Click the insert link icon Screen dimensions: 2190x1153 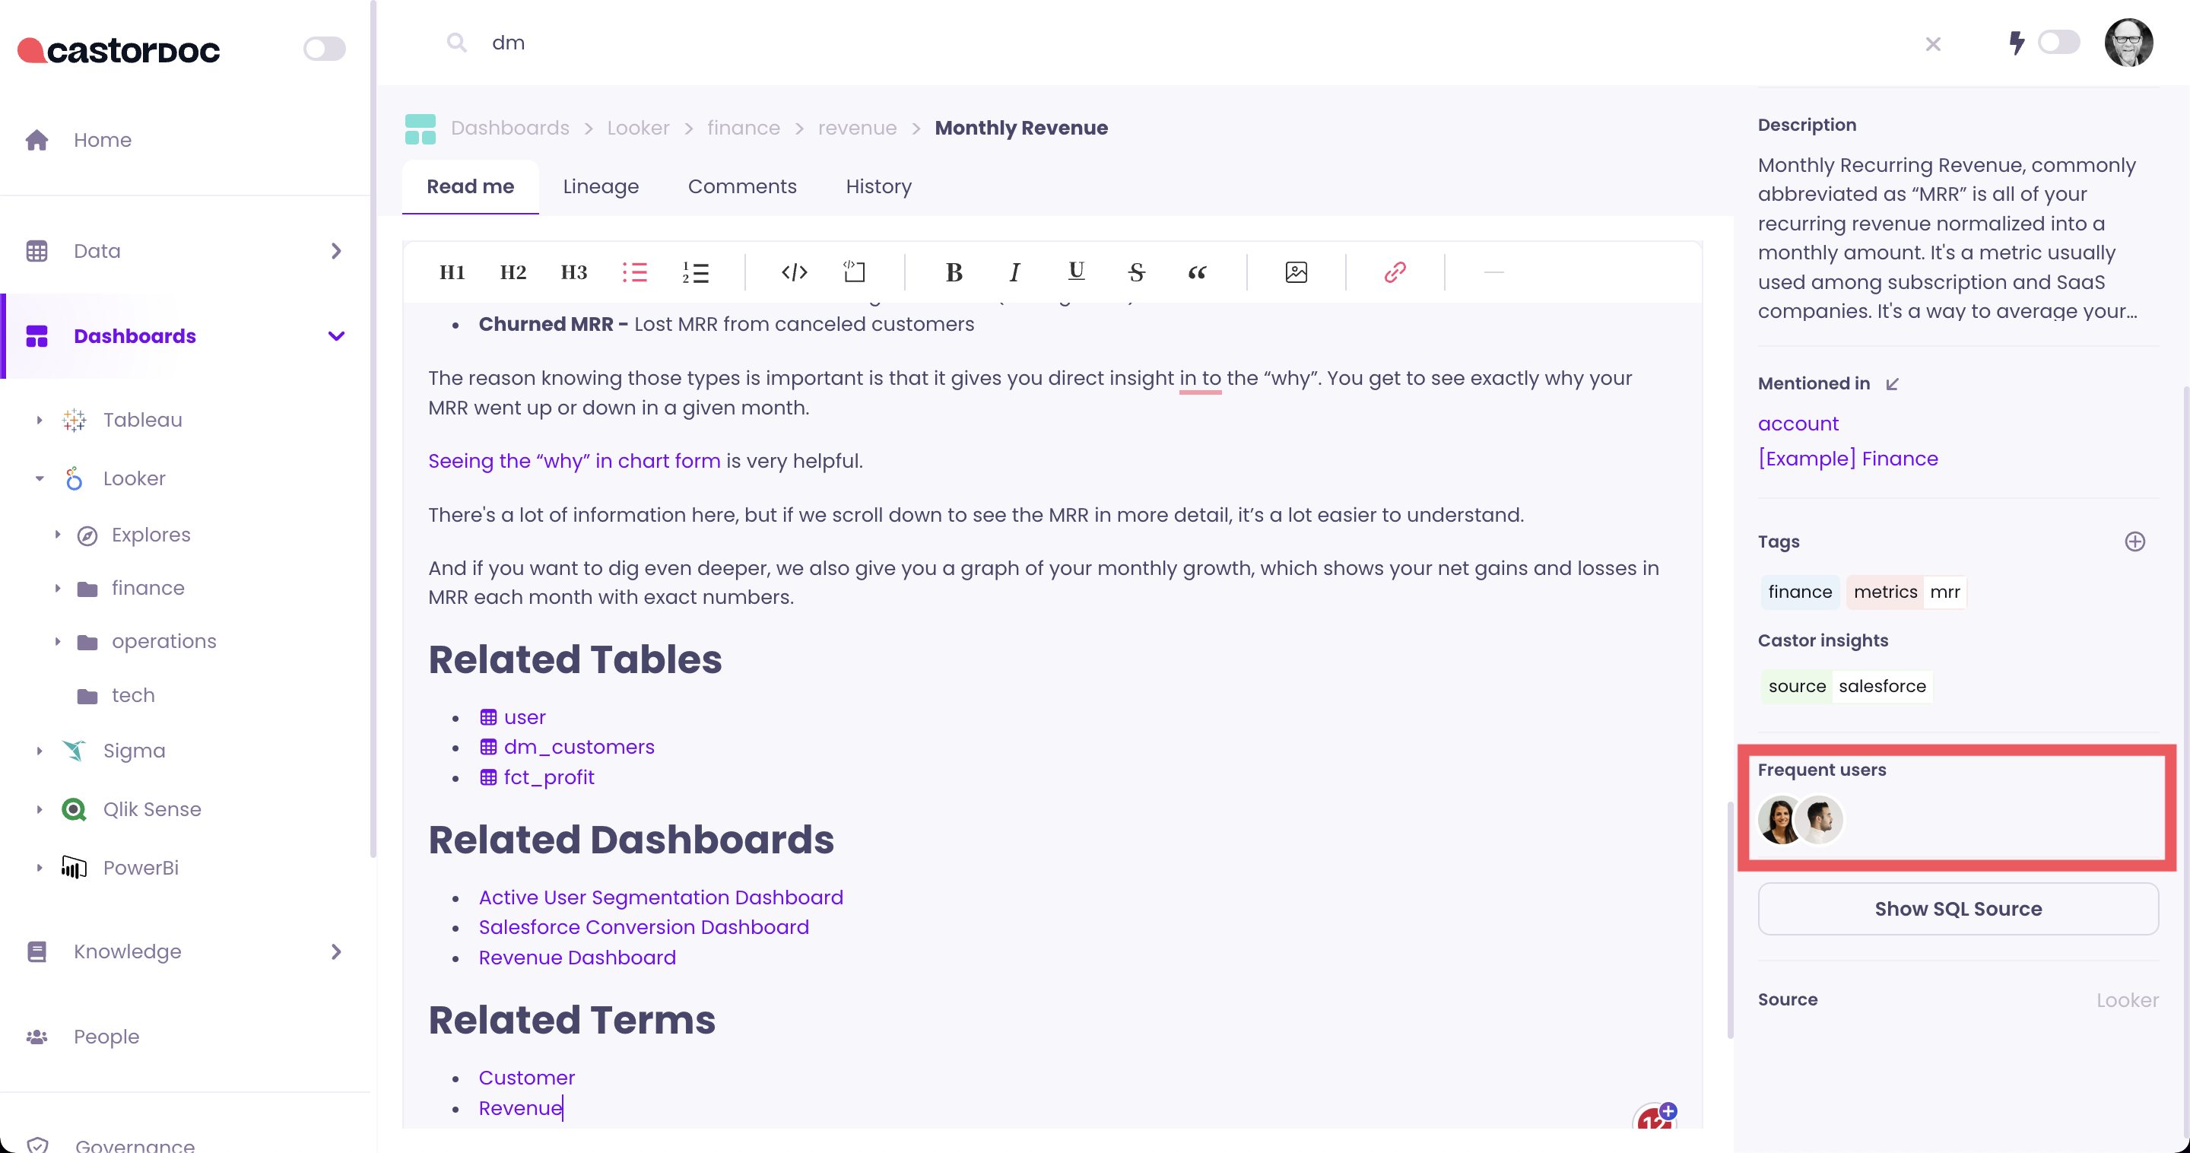(1395, 272)
